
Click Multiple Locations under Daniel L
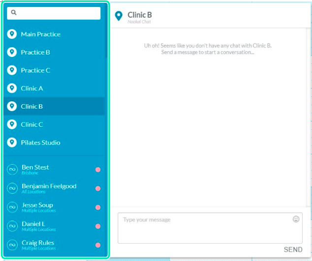pos(38,230)
